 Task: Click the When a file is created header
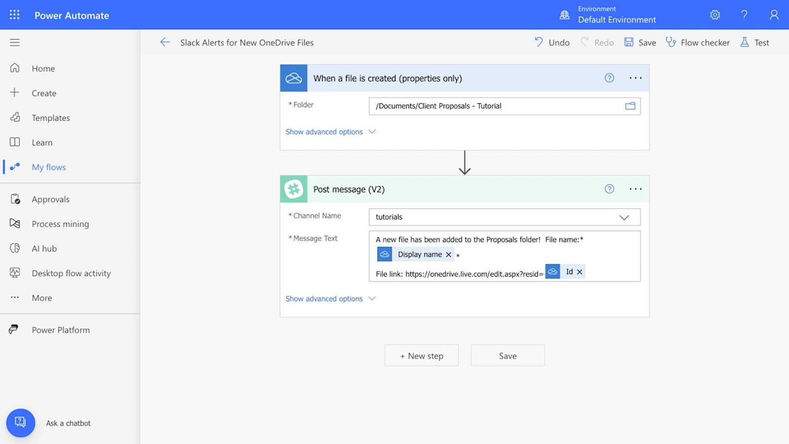(x=465, y=78)
